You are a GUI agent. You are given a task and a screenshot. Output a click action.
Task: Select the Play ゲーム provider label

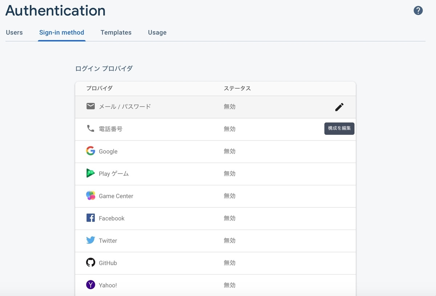114,174
